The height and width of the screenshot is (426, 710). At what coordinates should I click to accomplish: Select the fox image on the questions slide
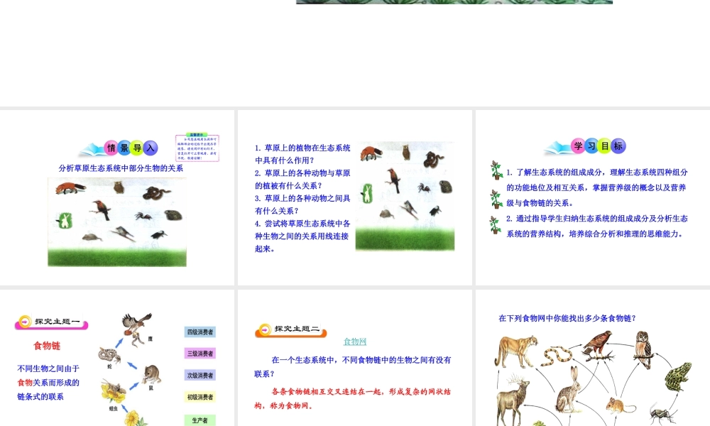pos(371,153)
